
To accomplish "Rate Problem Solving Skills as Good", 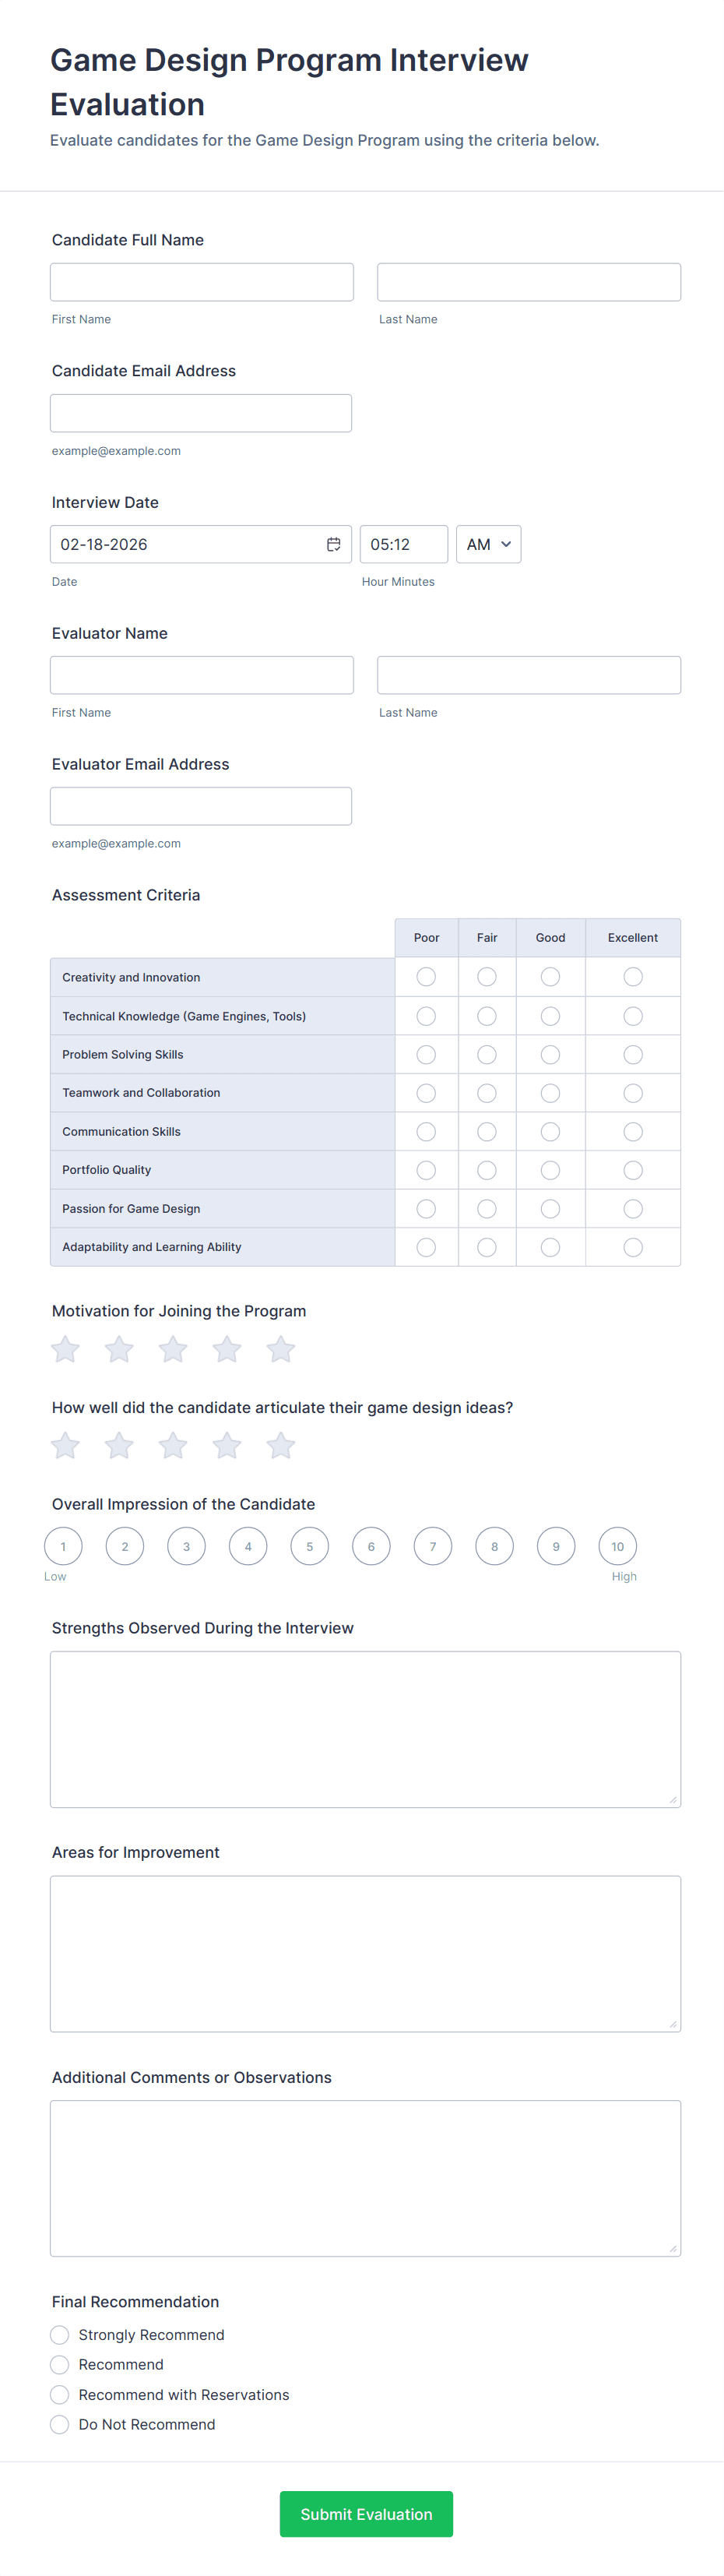I will 550,1054.
